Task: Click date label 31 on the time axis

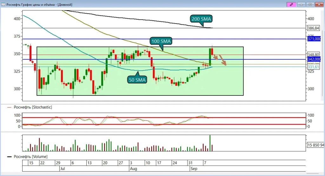Action: [x=190, y=163]
